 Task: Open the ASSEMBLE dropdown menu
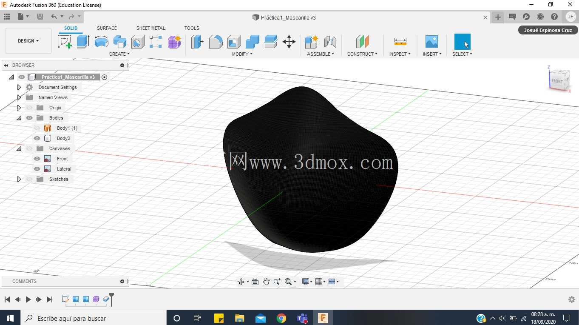point(321,54)
